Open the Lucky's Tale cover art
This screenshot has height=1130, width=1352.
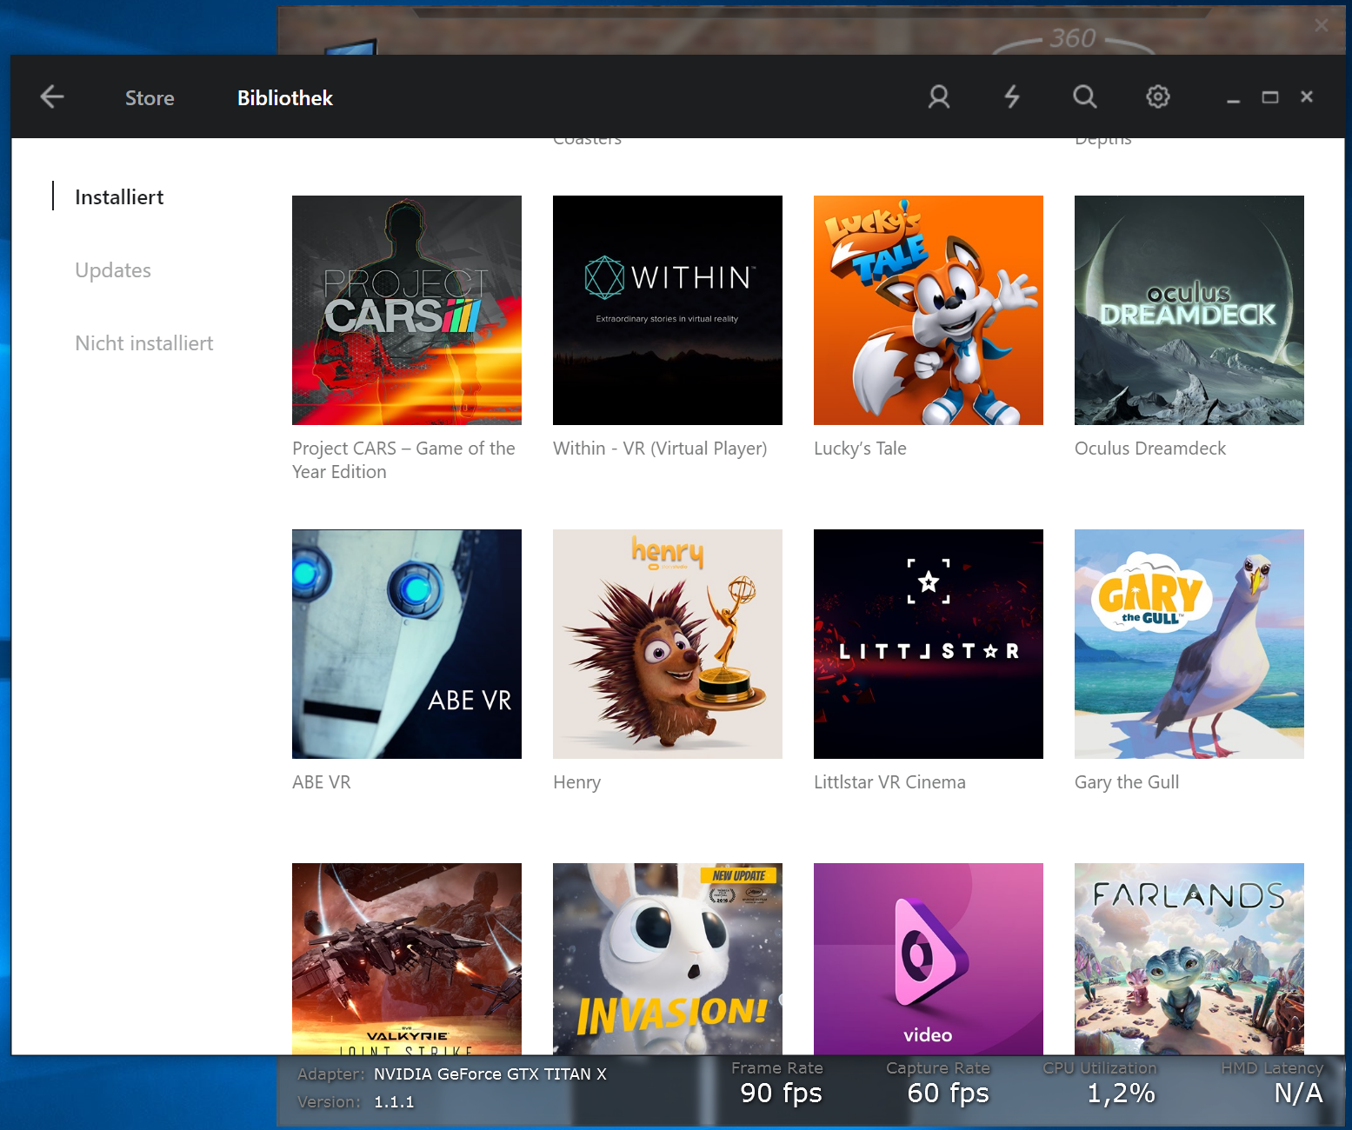click(x=929, y=310)
